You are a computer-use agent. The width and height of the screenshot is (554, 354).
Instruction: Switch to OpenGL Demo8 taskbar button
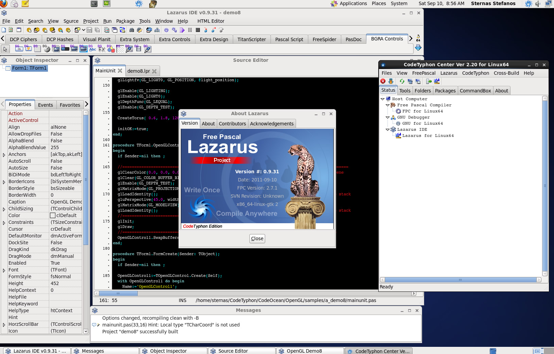pos(310,351)
